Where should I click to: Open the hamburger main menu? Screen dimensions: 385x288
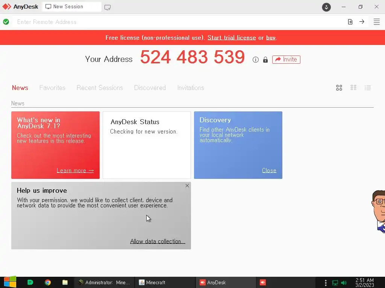coord(377,22)
